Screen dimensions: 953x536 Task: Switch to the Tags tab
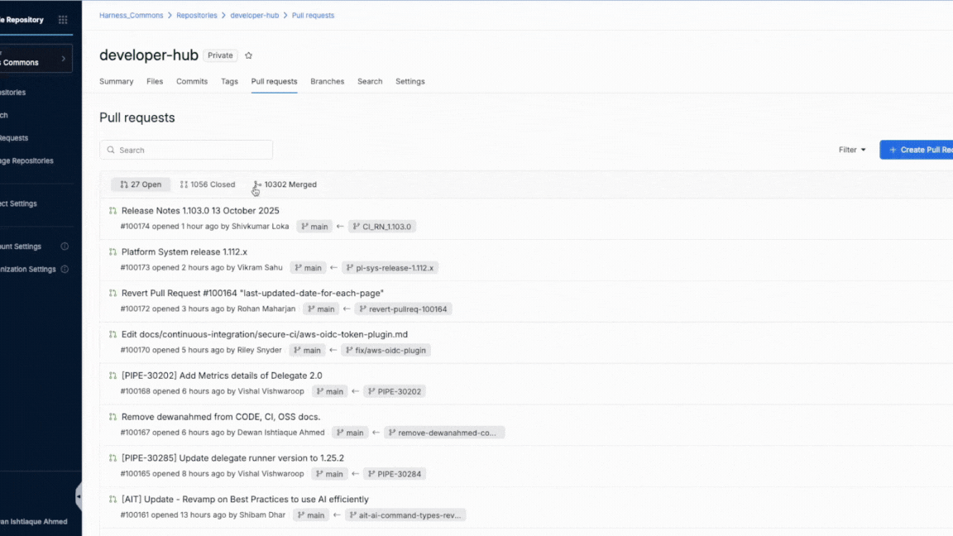229,81
